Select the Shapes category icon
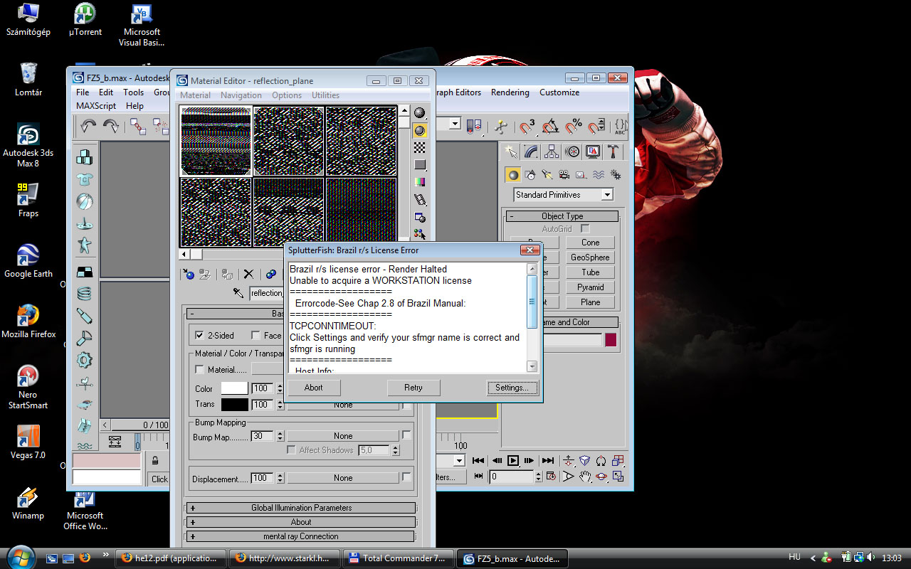This screenshot has width=911, height=569. (530, 174)
